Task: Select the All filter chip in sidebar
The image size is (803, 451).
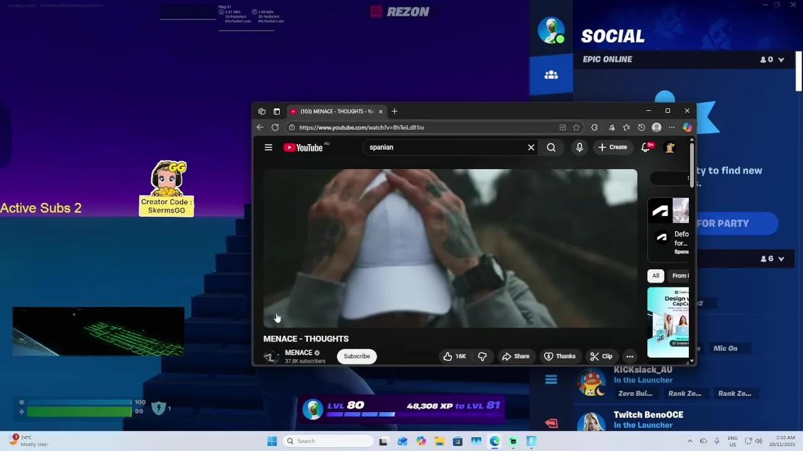Action: pyautogui.click(x=656, y=276)
